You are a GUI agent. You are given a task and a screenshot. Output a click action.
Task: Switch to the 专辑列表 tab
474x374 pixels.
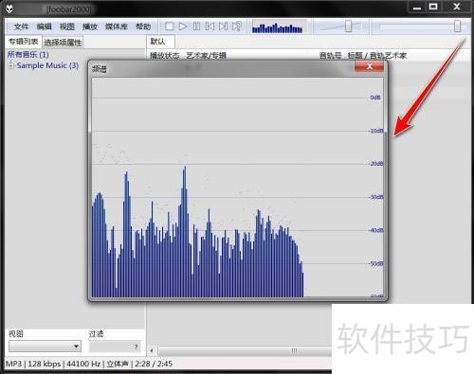tap(24, 42)
